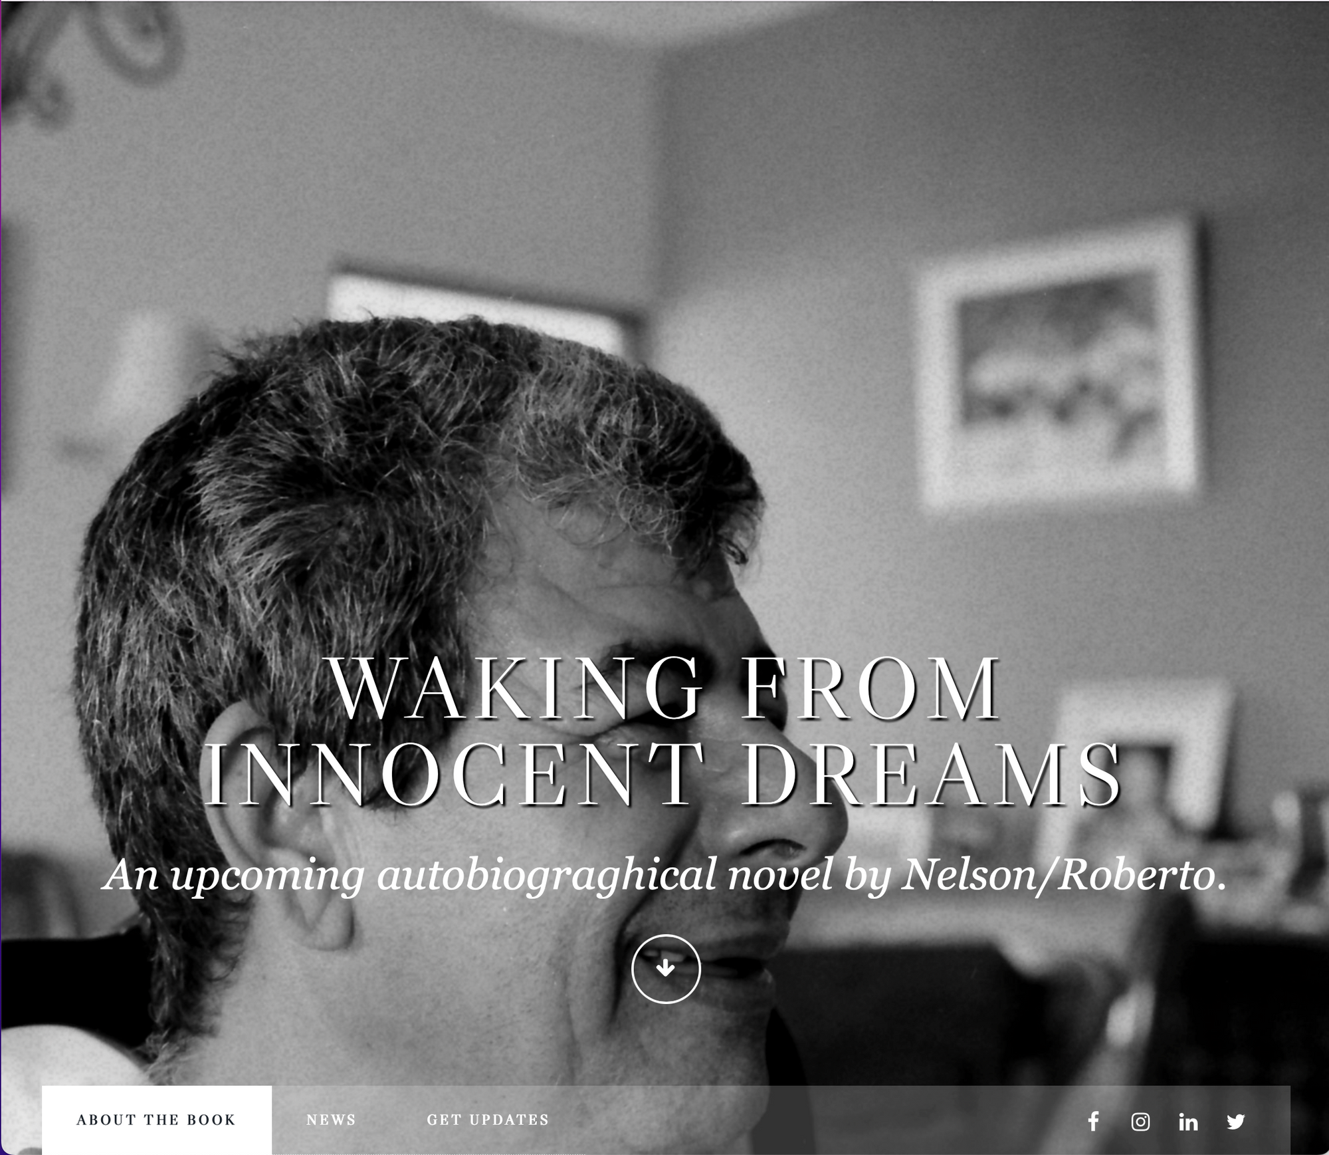Select the About the Book tab

point(157,1120)
